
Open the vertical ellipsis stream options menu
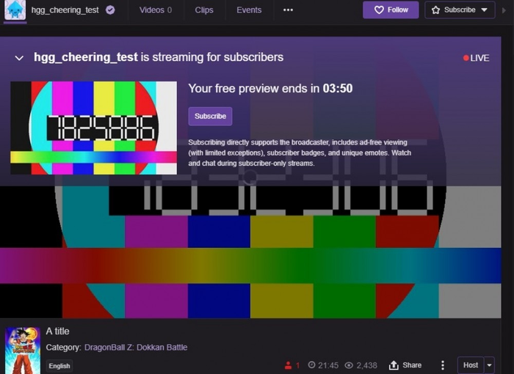[x=442, y=365]
